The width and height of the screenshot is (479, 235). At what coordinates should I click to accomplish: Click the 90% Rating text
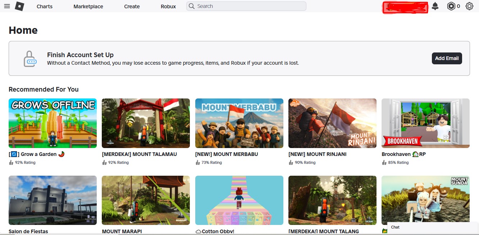point(305,162)
